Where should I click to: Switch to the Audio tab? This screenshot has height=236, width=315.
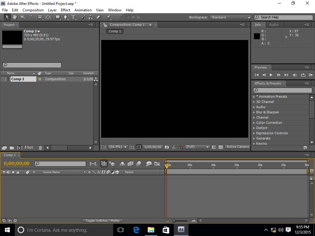(x=274, y=25)
